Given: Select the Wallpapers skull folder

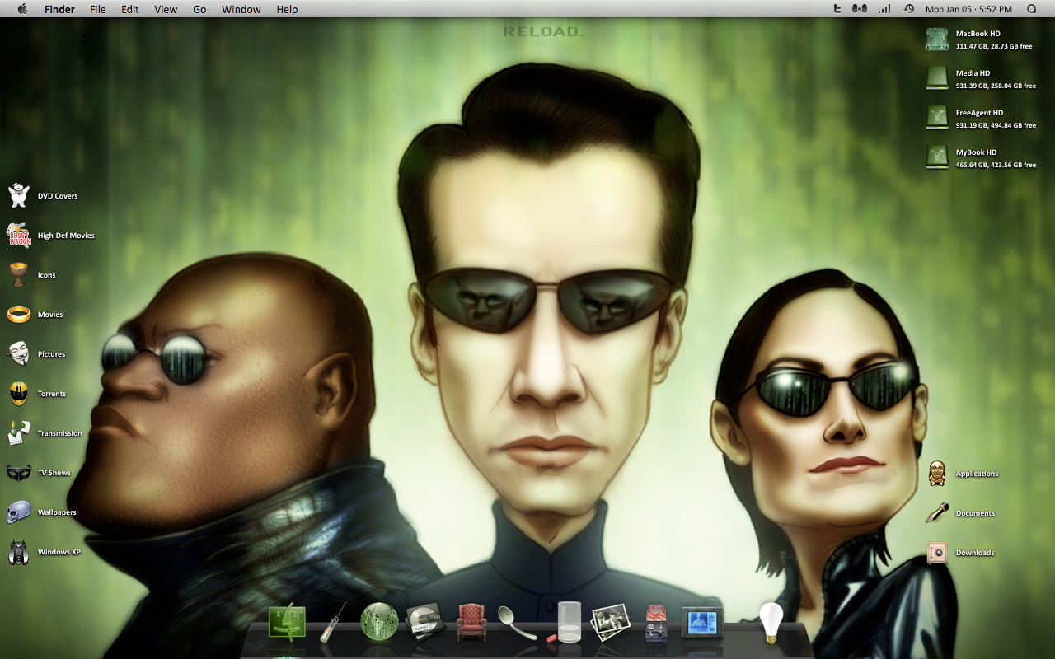Looking at the screenshot, I should click(19, 512).
